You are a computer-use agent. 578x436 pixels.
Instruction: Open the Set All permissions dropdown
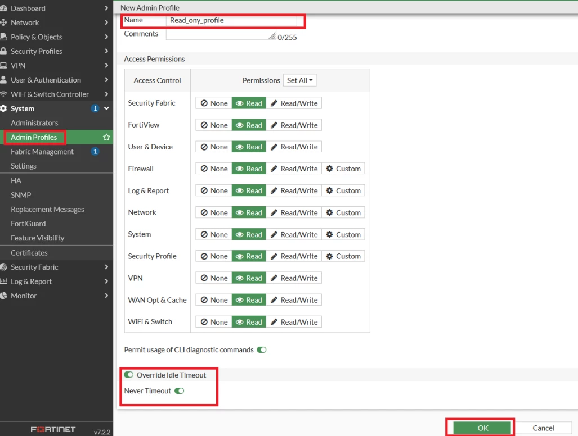[x=299, y=80]
